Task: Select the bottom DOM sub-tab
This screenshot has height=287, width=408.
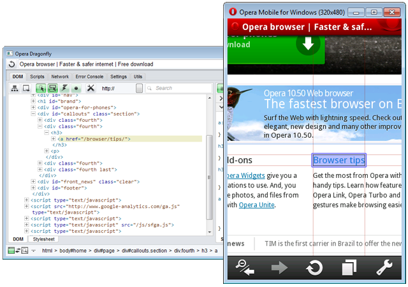Action: tap(18, 239)
